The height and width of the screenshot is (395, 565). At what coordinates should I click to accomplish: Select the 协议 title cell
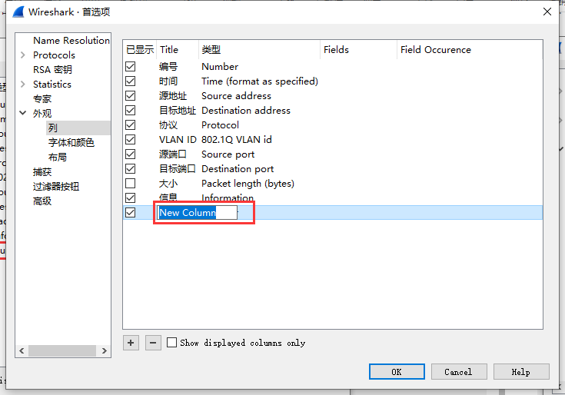coord(168,125)
